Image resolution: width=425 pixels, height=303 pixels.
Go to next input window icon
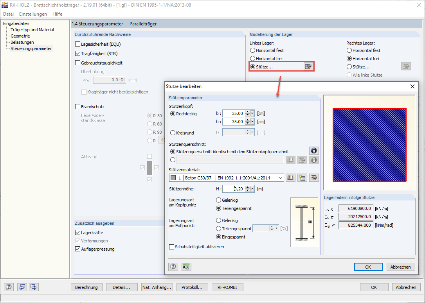point(34,287)
